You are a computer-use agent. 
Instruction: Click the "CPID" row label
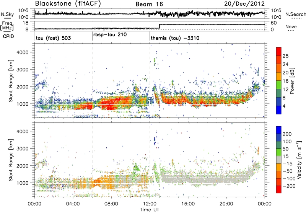click(x=8, y=36)
